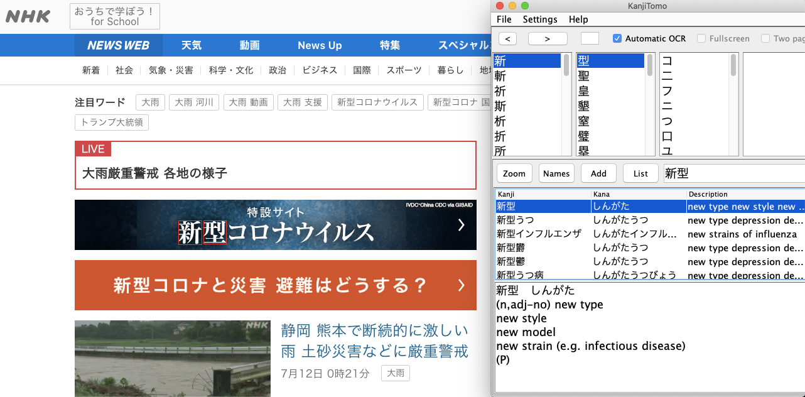Go to the 気象・災害 category
The width and height of the screenshot is (805, 397).
[x=171, y=70]
